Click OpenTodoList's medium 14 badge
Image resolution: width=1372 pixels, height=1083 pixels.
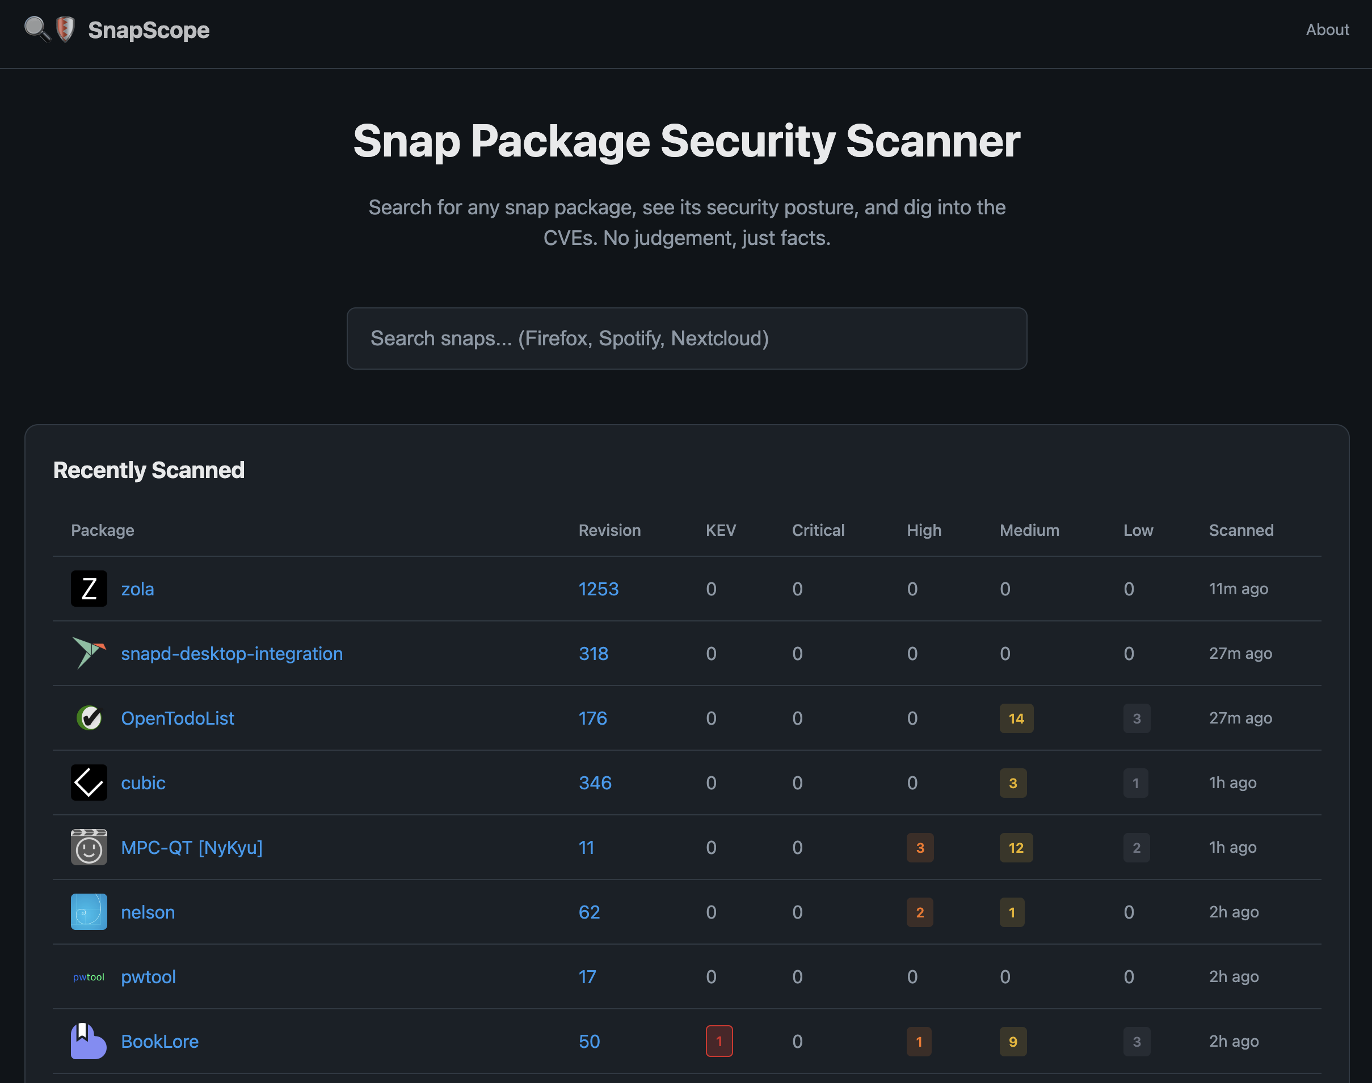tap(1016, 718)
